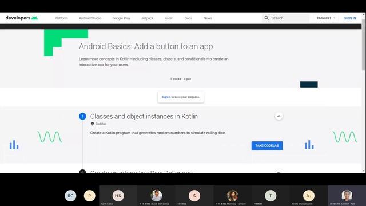Open the Android Studio menu item

tap(90, 18)
